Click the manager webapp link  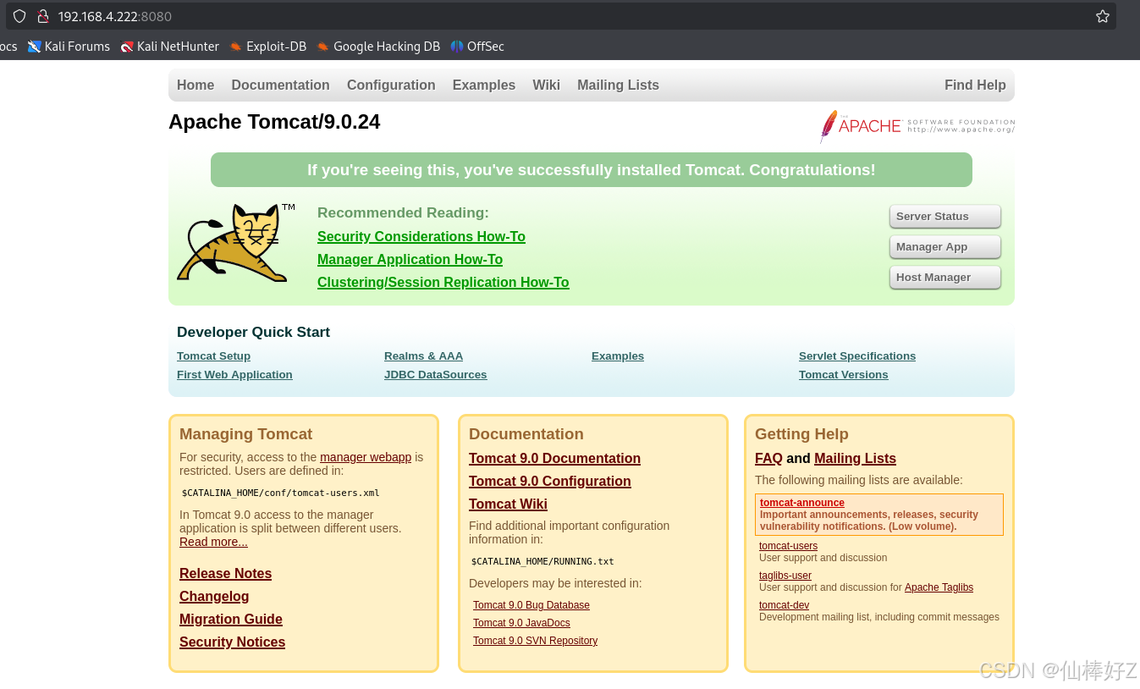pos(366,457)
